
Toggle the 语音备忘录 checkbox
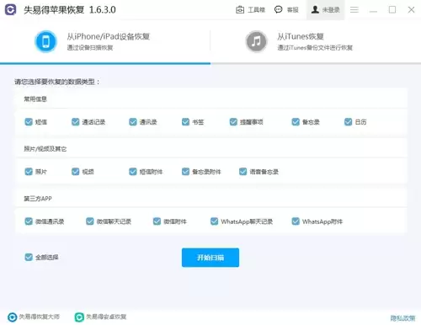242,172
